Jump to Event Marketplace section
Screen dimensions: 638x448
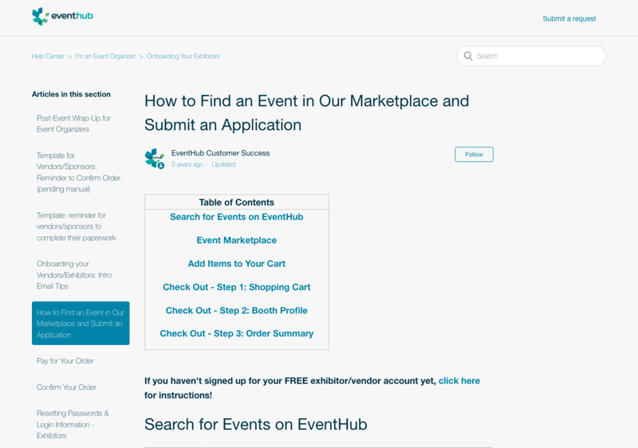pos(236,240)
